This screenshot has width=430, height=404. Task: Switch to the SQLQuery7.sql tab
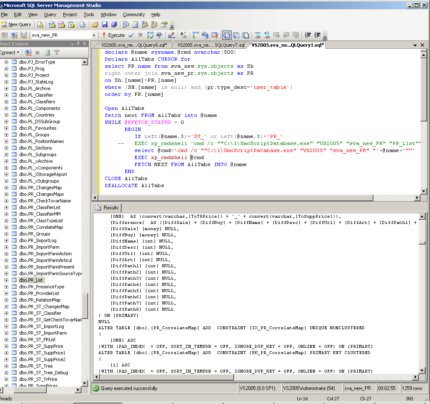point(211,45)
